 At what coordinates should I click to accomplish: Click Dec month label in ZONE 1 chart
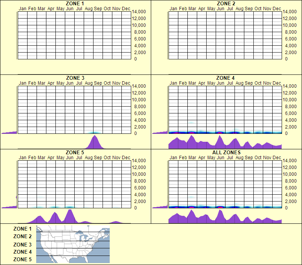pyautogui.click(x=126, y=9)
